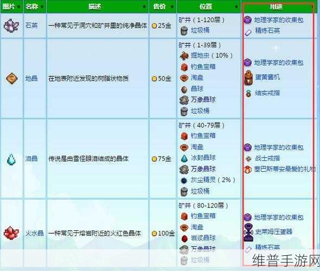The height and width of the screenshot is (271, 320).
Task: Sort table by the 描述 column header
Action: point(98,7)
